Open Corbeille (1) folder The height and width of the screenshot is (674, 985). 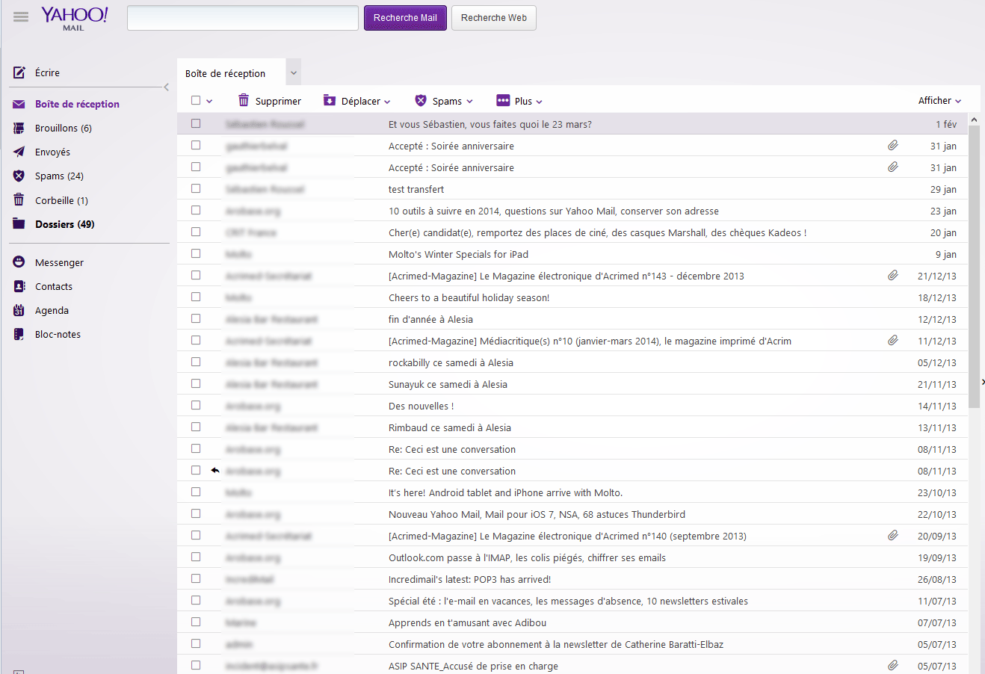[x=61, y=200]
